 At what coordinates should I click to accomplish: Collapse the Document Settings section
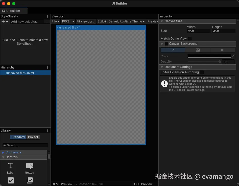tap(162, 67)
